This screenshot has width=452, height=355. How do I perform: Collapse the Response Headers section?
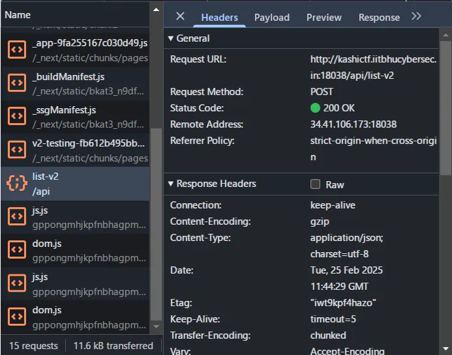[171, 184]
